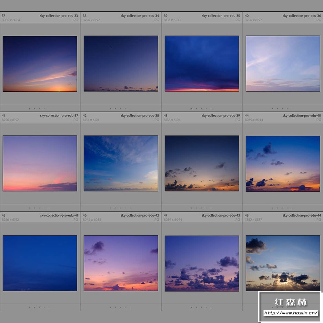Click index number 48 in grid cell
The image size is (323, 323).
(246, 215)
